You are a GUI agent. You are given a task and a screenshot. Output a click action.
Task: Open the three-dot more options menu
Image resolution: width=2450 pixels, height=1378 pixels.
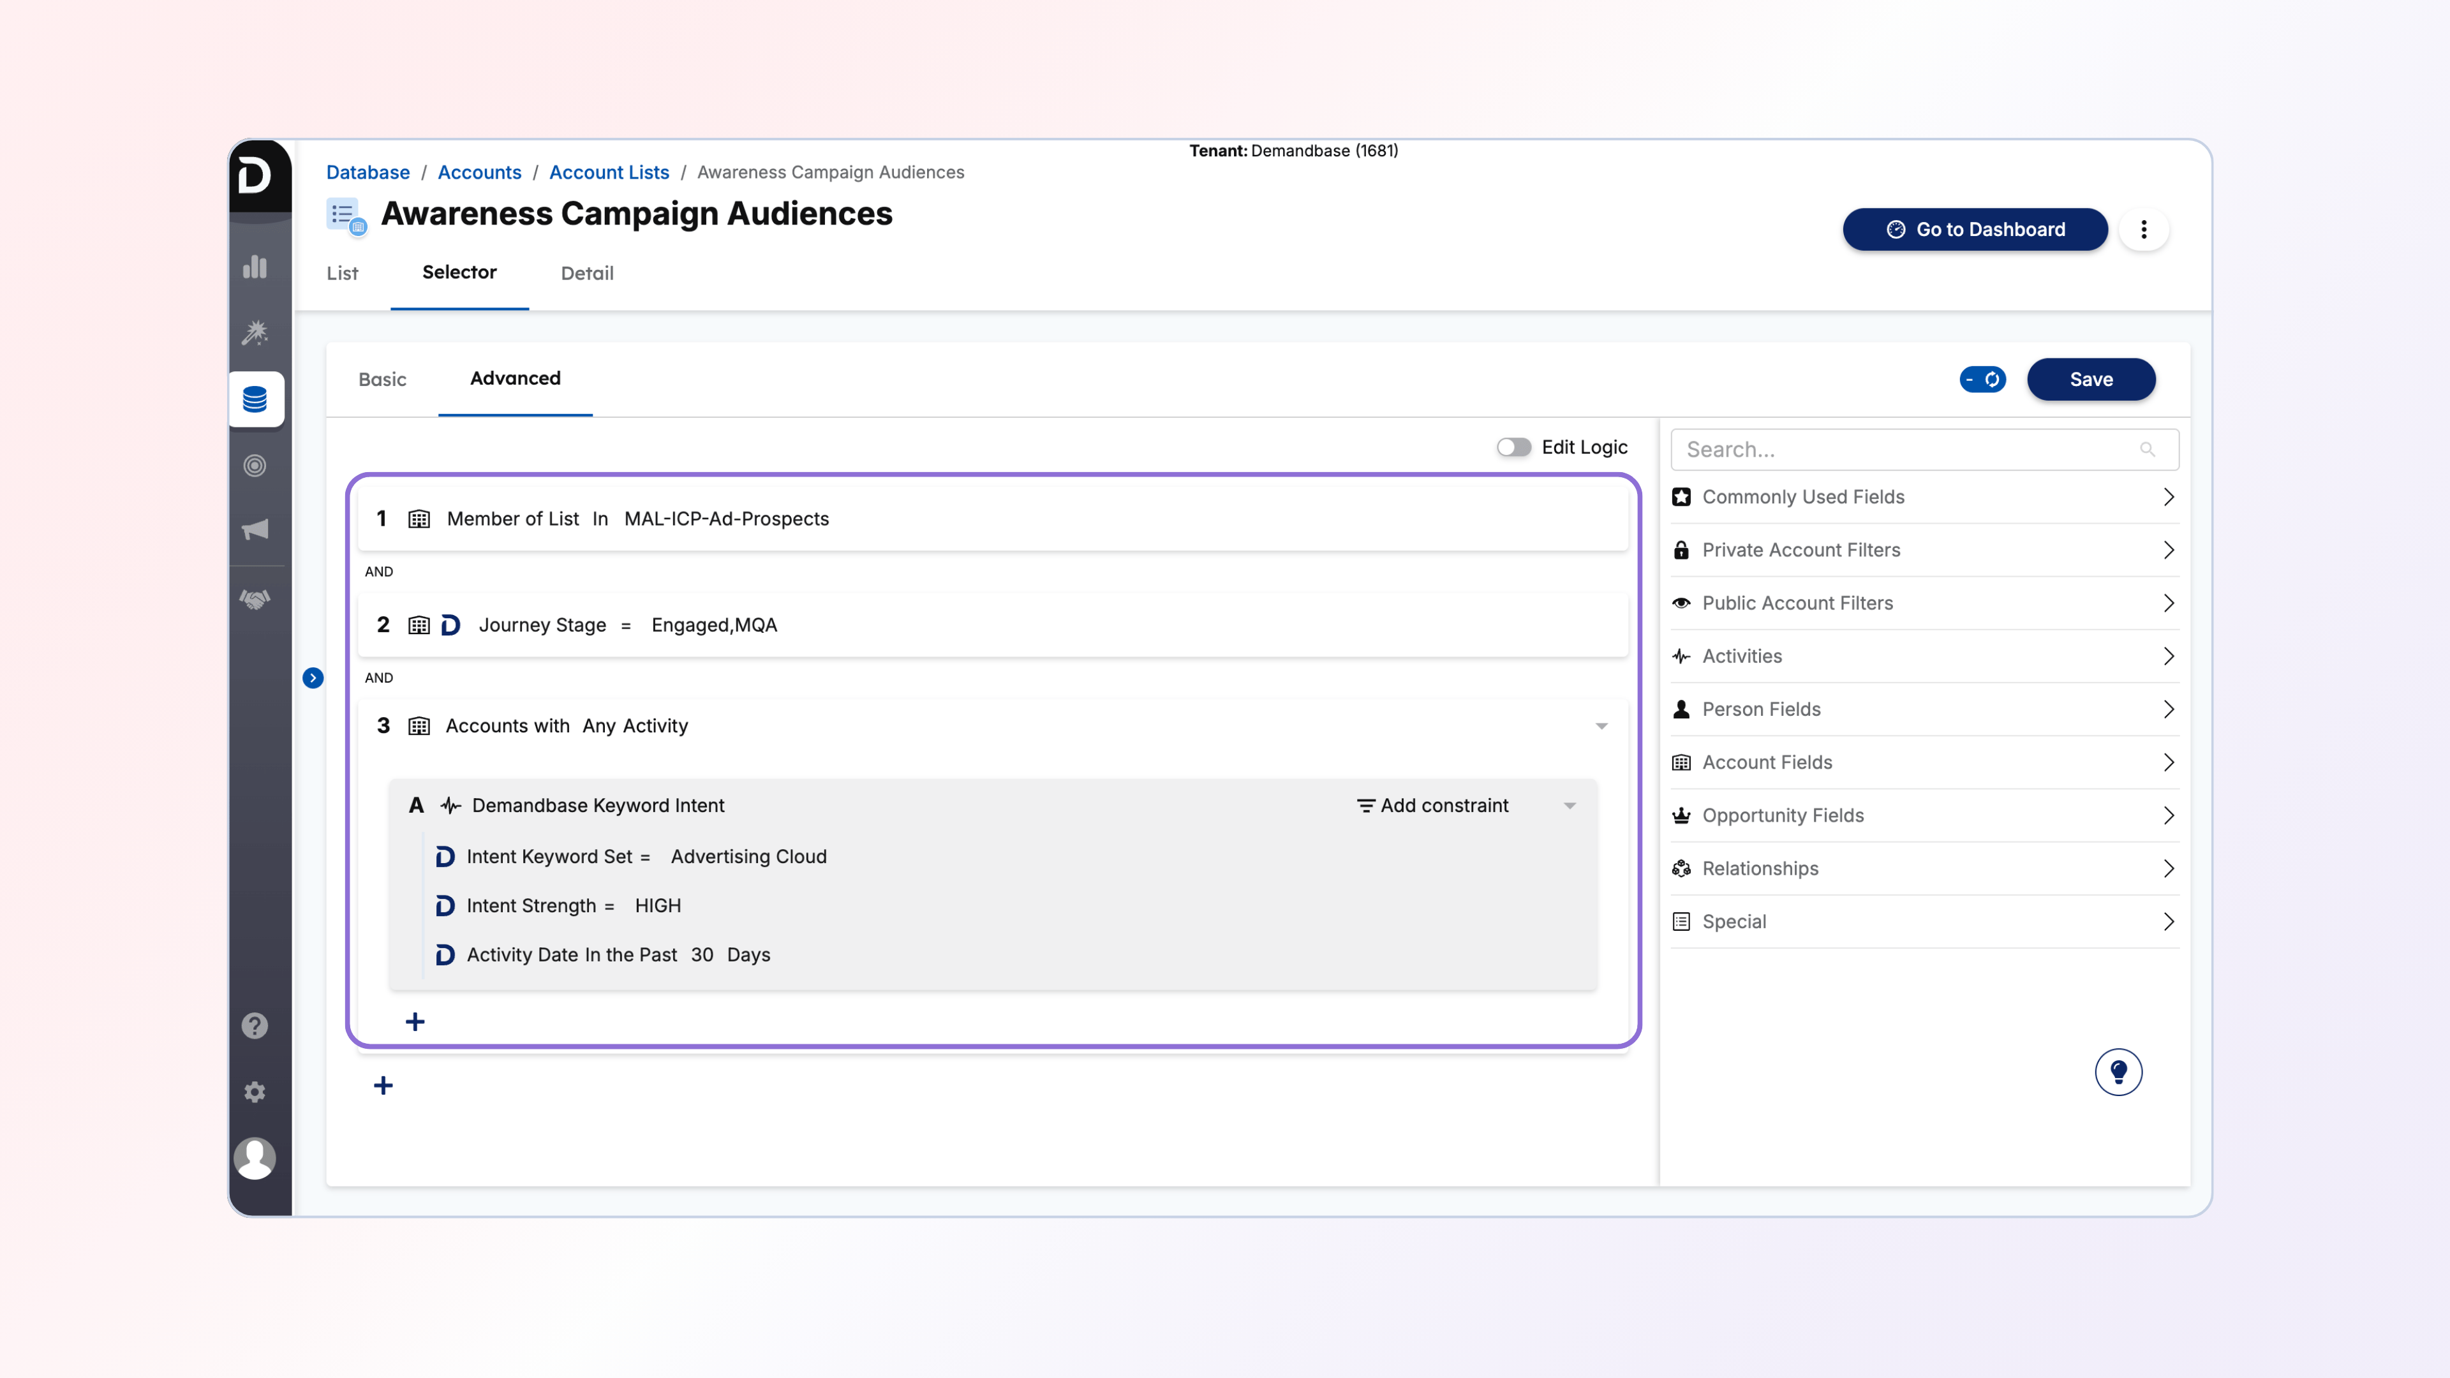click(x=2144, y=229)
